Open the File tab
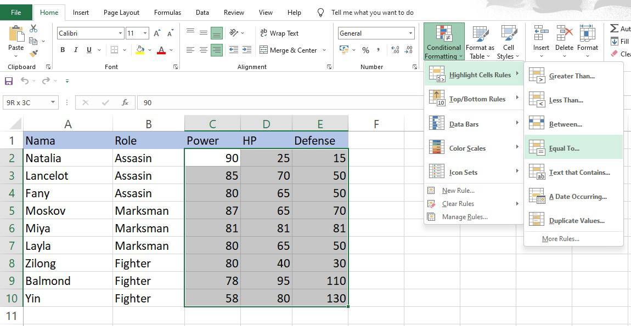Viewport: 631px width, 326px height. [x=16, y=13]
